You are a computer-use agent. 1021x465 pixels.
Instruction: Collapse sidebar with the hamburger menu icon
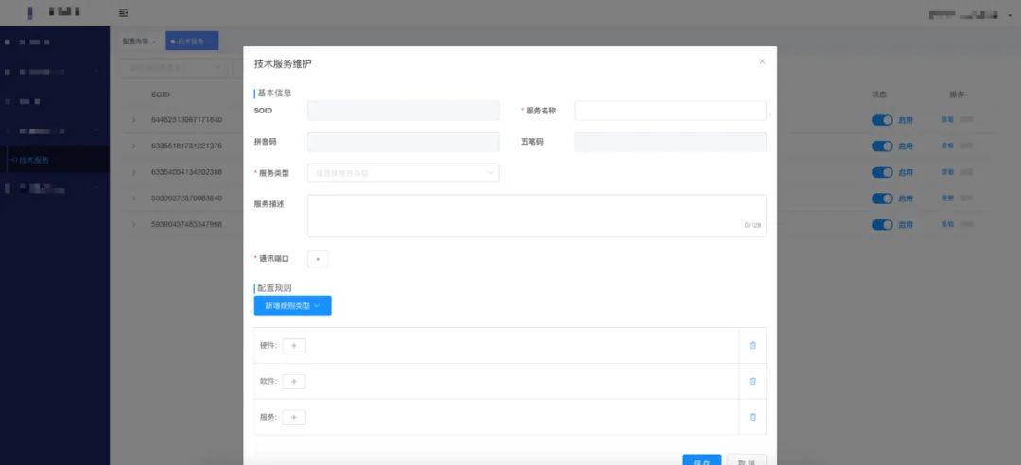123,12
